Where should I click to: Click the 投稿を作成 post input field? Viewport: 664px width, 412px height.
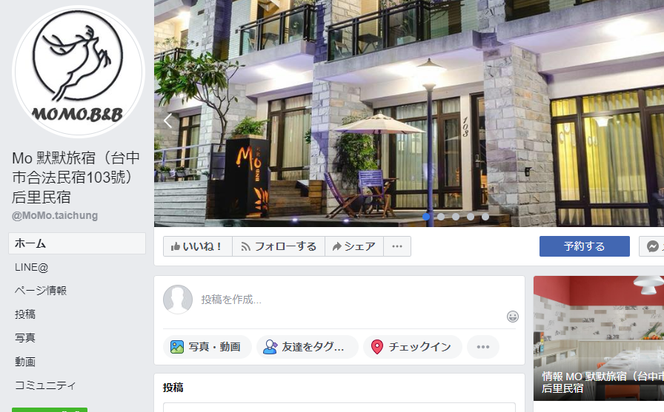click(x=351, y=300)
